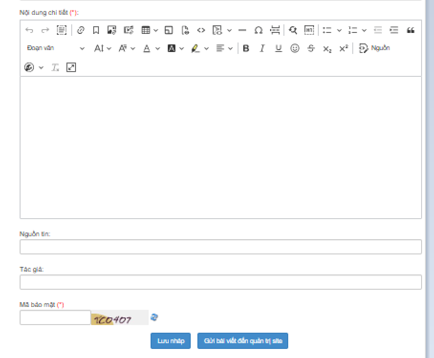
Task: Insert a horizontal line
Action: click(x=242, y=30)
